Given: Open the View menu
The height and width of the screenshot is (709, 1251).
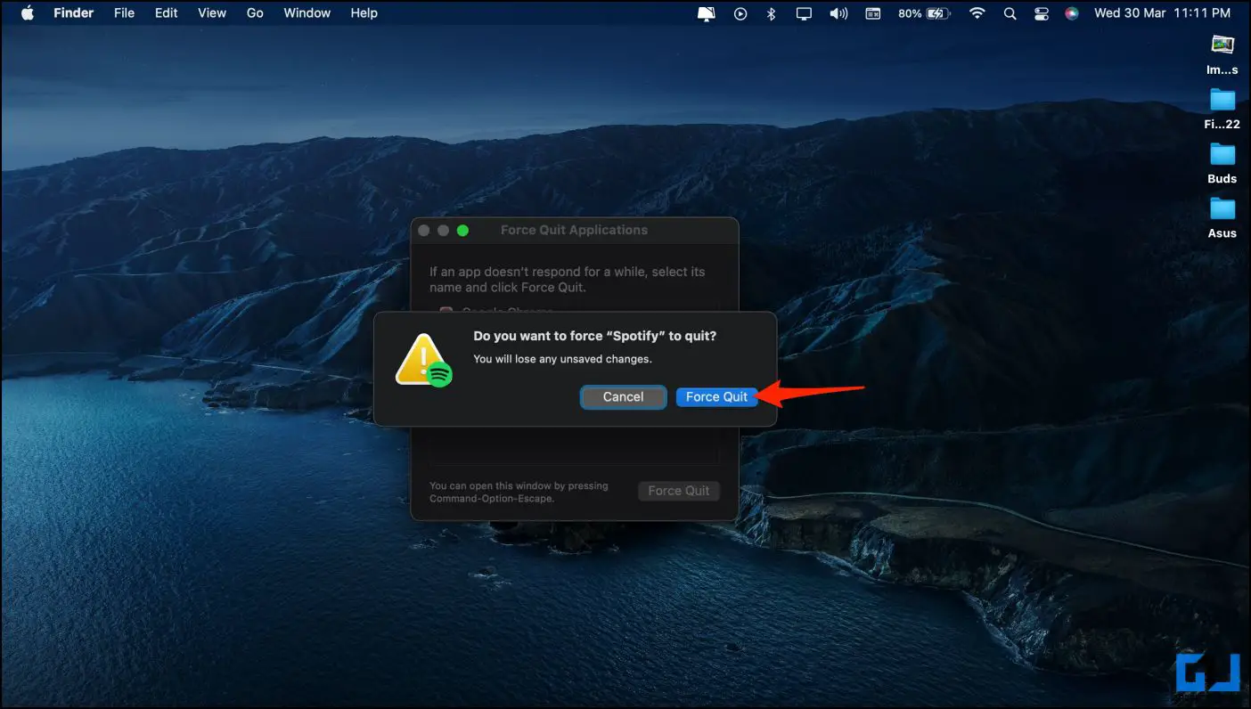Looking at the screenshot, I should point(212,13).
